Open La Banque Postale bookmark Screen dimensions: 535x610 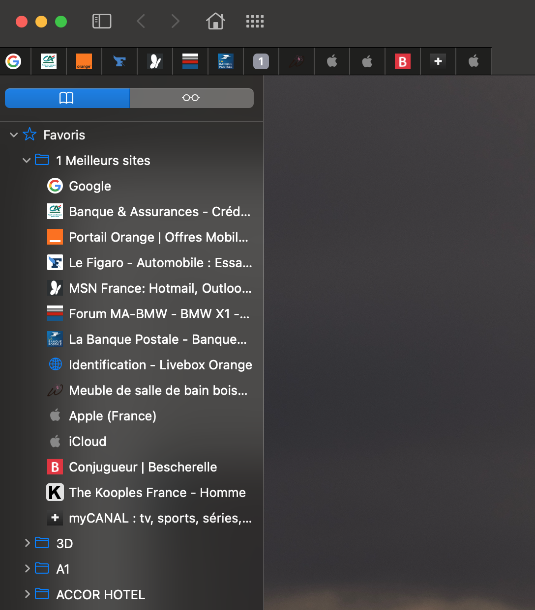point(131,339)
